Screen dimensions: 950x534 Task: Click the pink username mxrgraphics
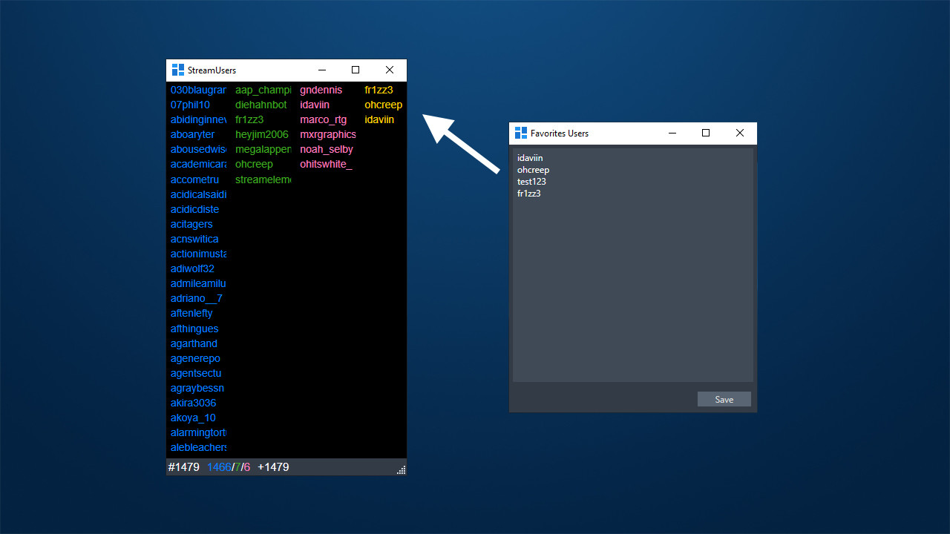[327, 134]
